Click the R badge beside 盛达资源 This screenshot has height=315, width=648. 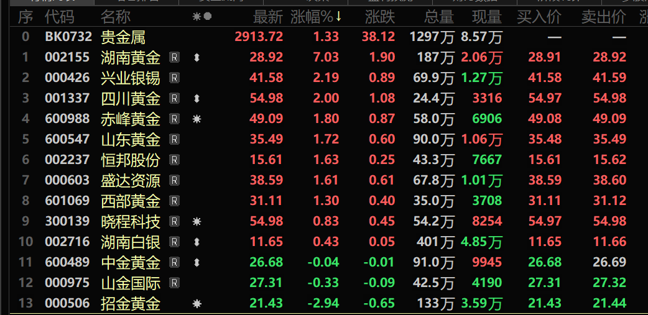click(174, 181)
